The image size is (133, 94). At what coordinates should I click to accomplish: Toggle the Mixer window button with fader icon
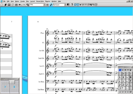coord(83,5)
